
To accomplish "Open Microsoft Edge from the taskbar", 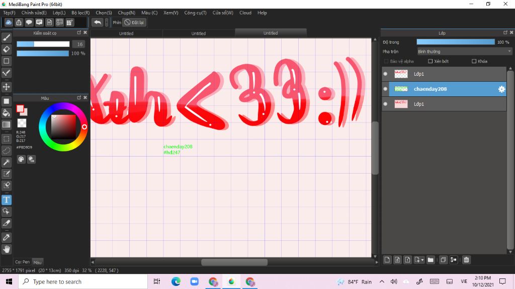I will tap(176, 281).
